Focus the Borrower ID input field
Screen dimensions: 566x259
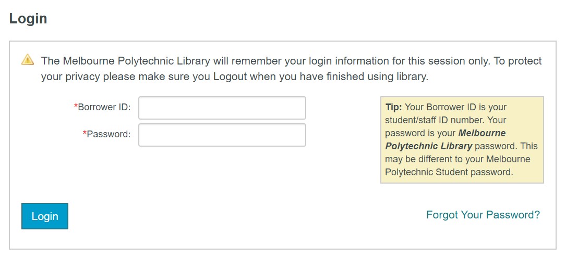[x=222, y=108]
